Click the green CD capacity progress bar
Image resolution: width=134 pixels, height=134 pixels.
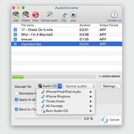54,77
